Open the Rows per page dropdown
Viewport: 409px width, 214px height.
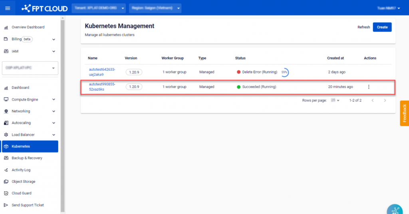coord(335,101)
